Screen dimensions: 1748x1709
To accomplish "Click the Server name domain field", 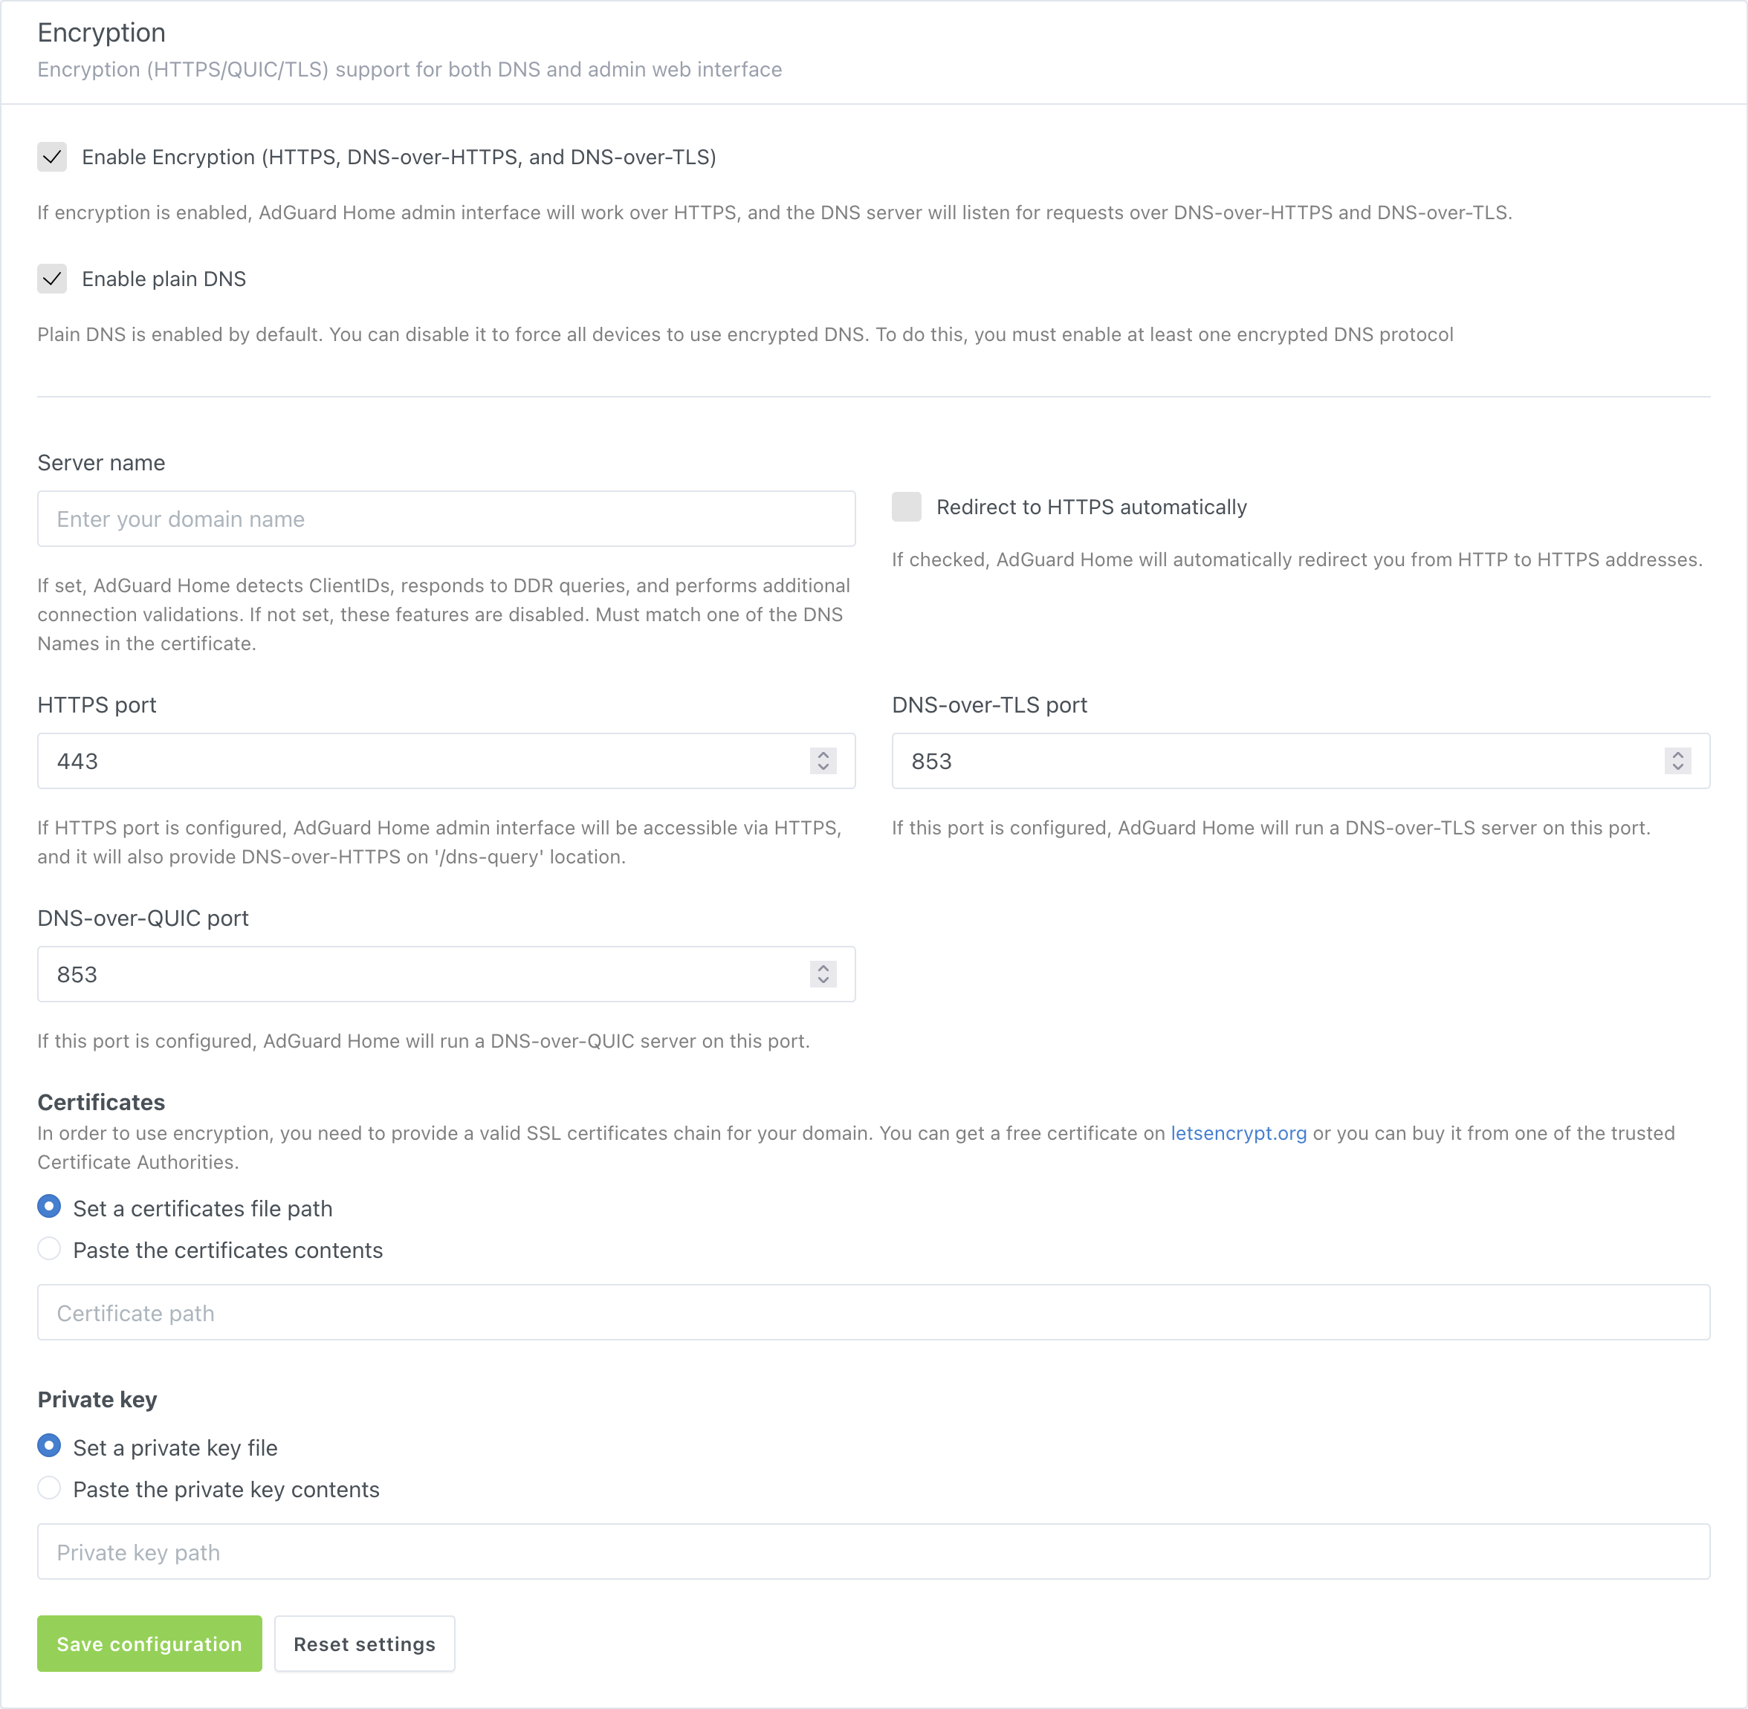I will [446, 518].
